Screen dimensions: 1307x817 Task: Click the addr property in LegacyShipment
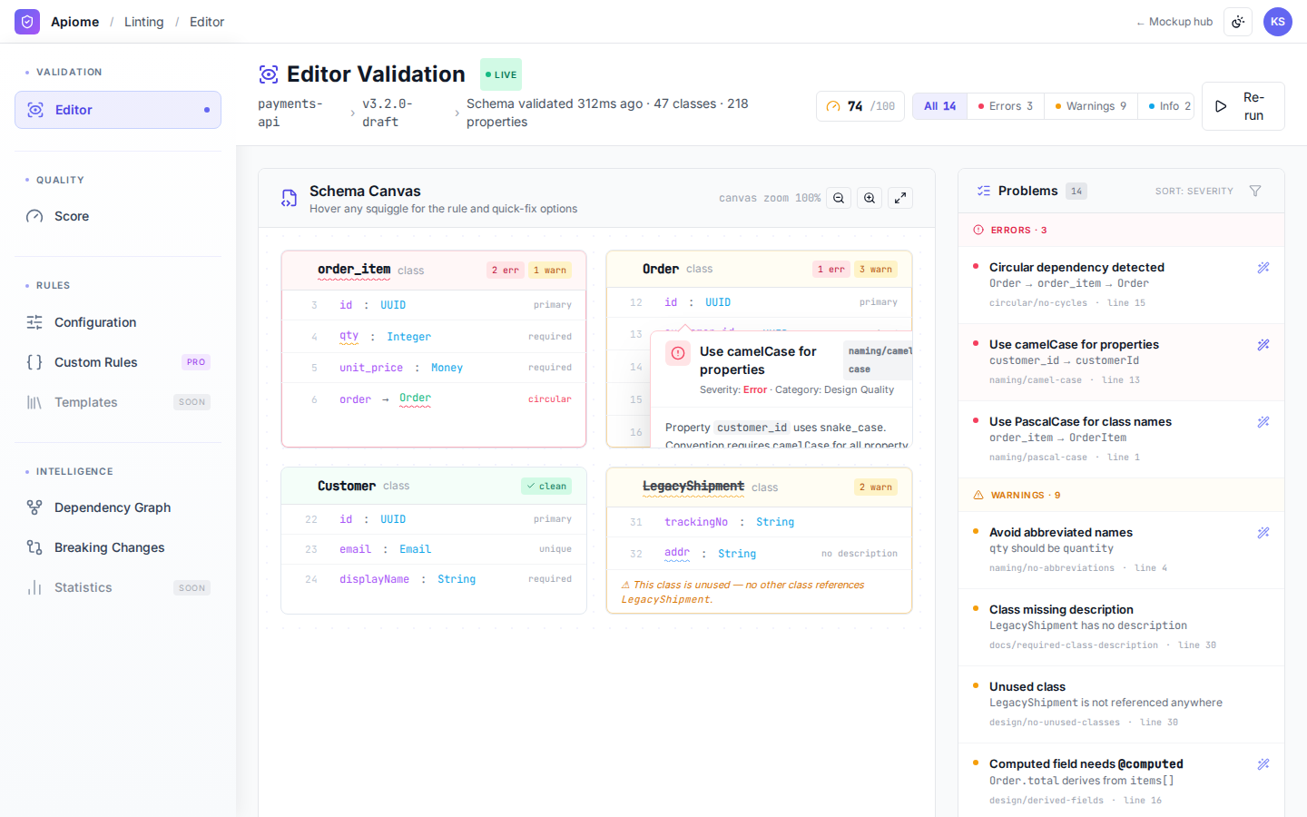point(677,553)
